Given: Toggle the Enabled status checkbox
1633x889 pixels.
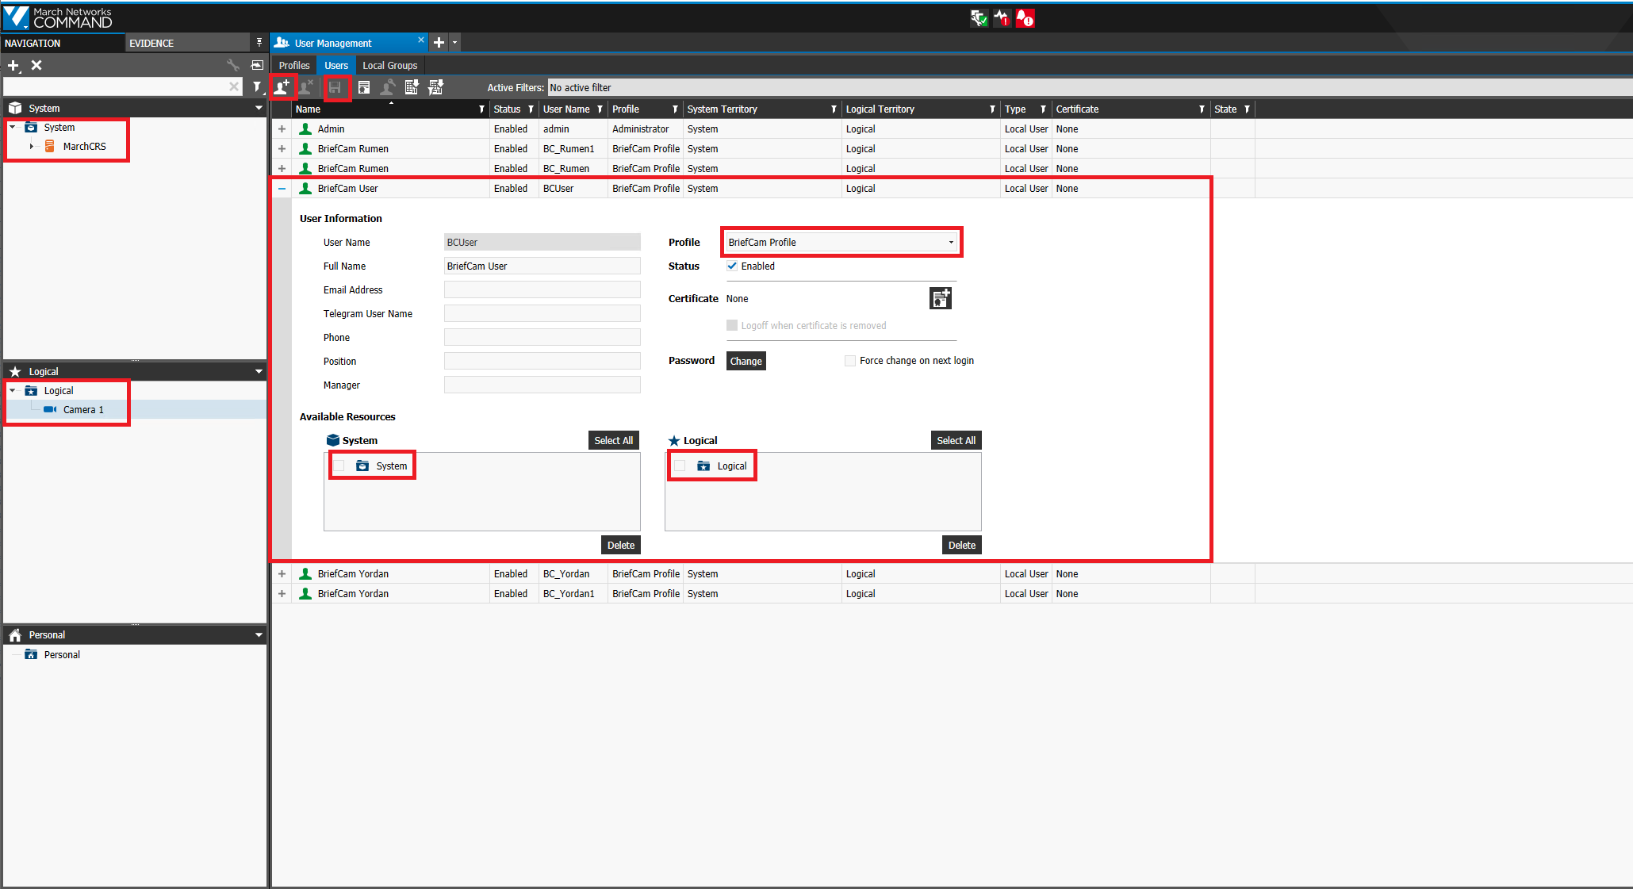Looking at the screenshot, I should (x=732, y=266).
